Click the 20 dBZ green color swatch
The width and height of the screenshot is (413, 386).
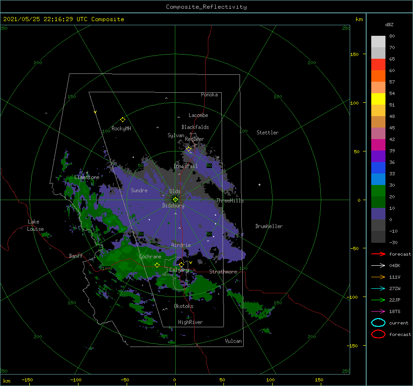[x=378, y=191]
